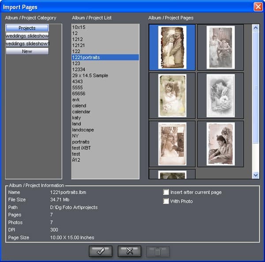
Task: Select the partially visible seventh page thumbnail
Action: point(172,174)
